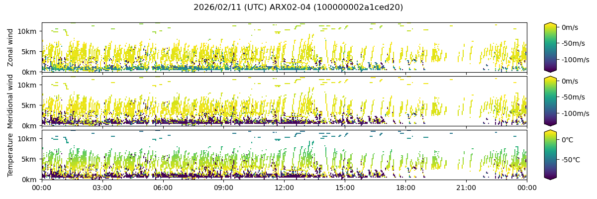Screen dimensions: 597x199
Task: Select the 09:00 tick on the time axis
Action: pyautogui.click(x=224, y=188)
